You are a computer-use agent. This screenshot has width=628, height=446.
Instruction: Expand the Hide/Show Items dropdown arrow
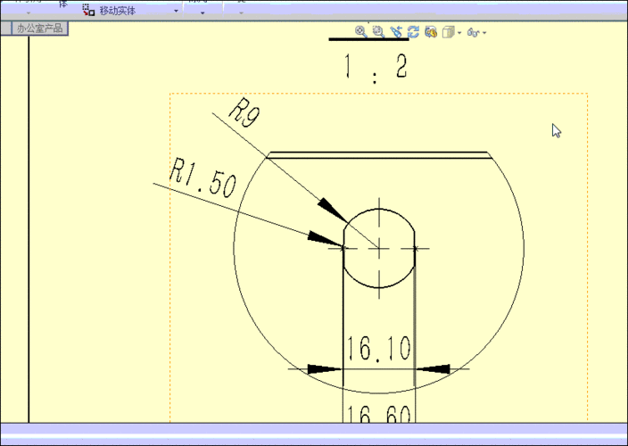[484, 32]
